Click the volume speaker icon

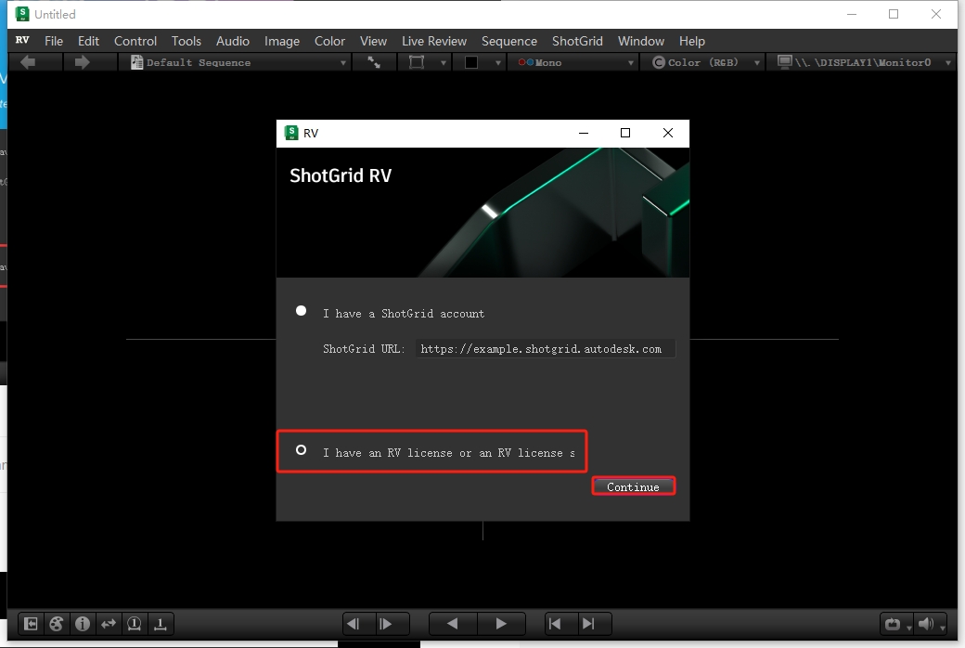[925, 624]
